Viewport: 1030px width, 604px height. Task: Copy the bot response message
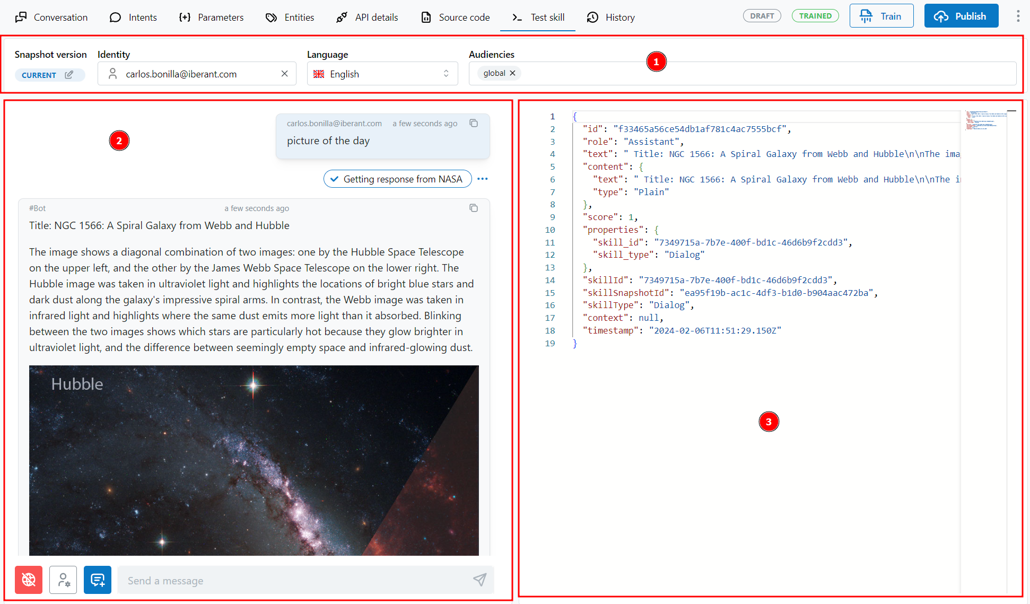tap(474, 208)
